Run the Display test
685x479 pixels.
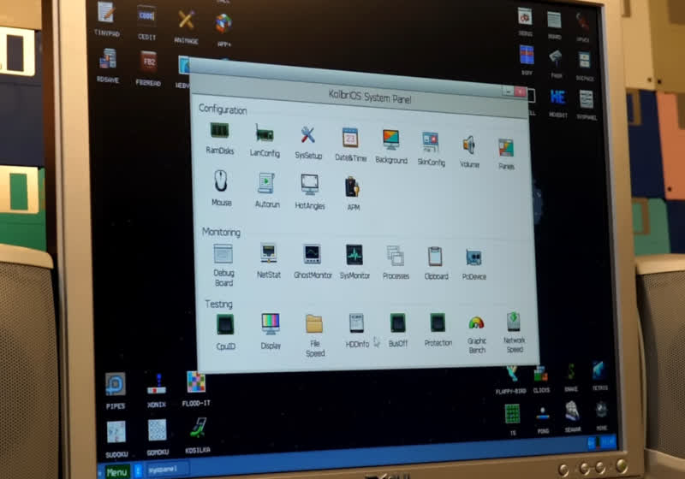coord(271,332)
